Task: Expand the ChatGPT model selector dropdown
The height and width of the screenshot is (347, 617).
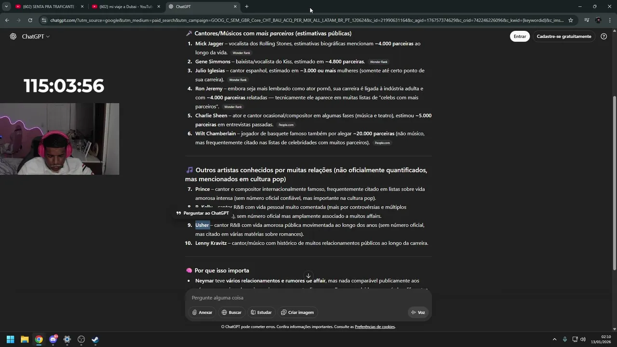Action: tap(36, 37)
